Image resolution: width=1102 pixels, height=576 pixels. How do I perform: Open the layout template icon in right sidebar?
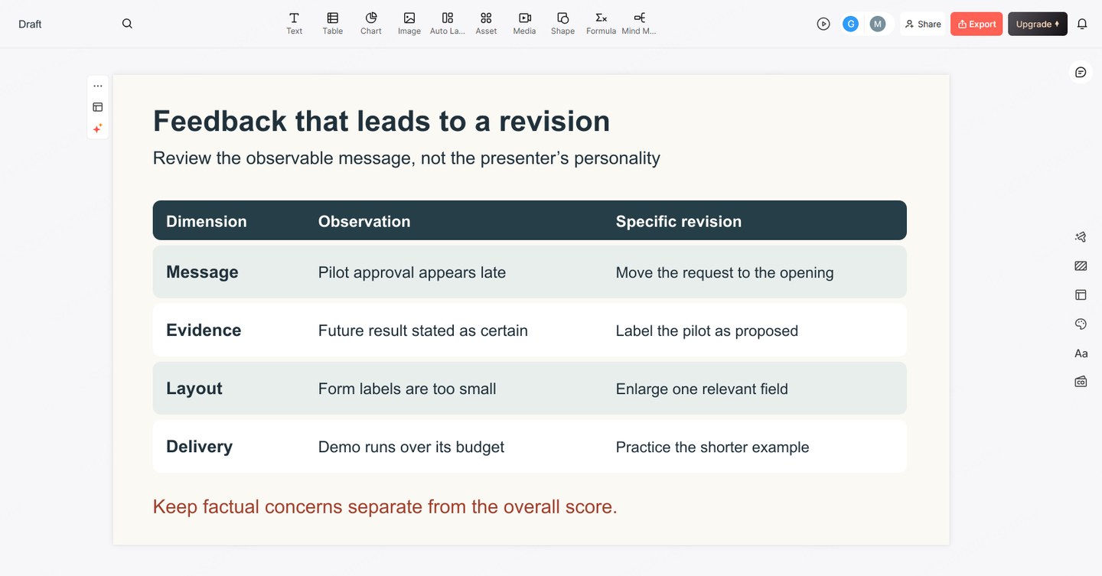pyautogui.click(x=1081, y=295)
